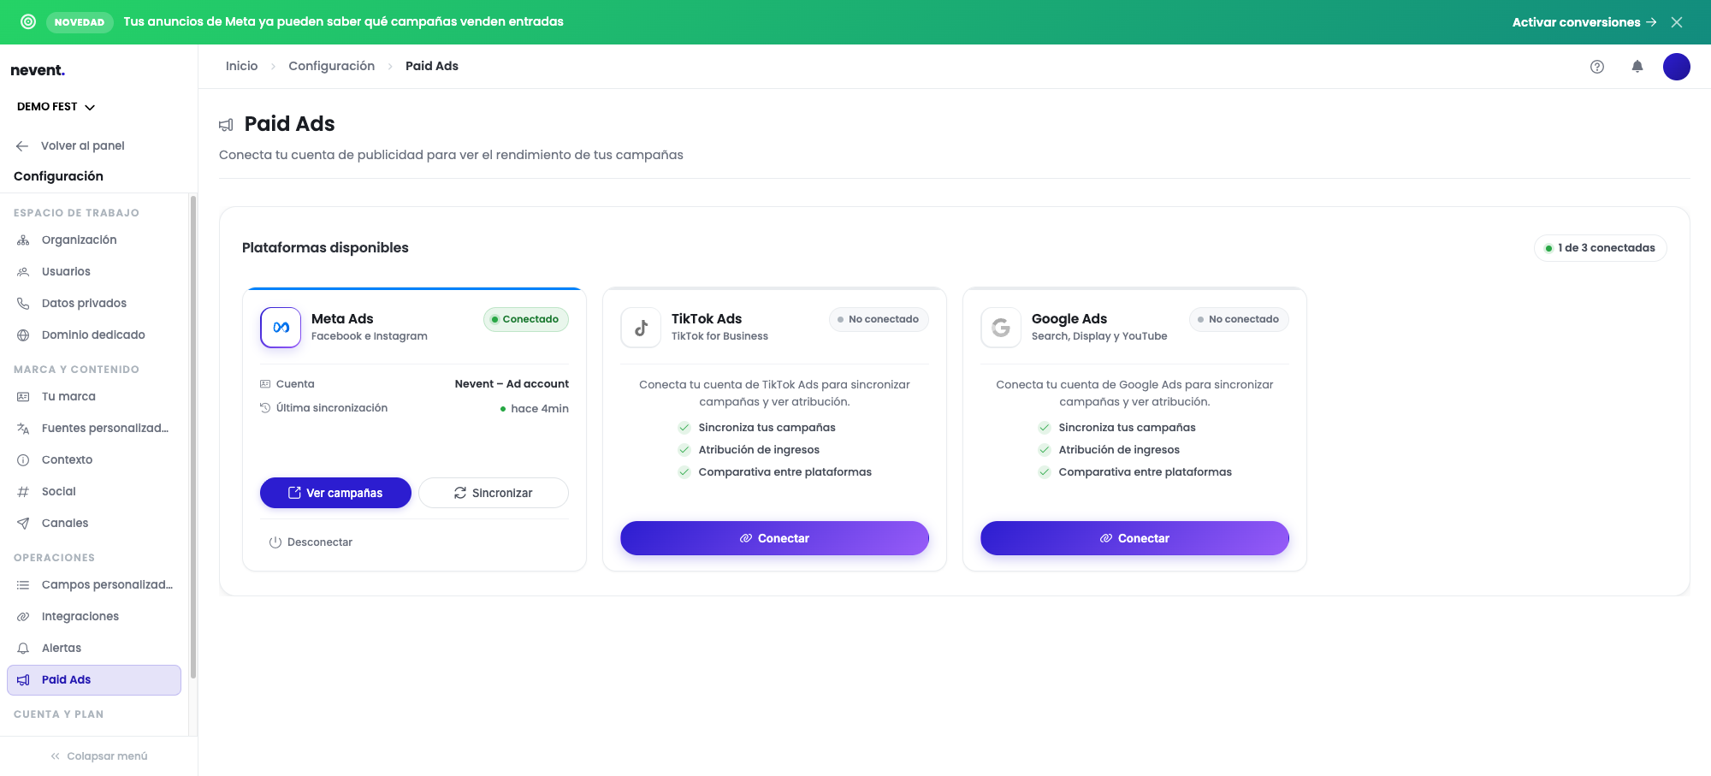Open Dominio dedicado section
The image size is (1711, 776).
point(94,335)
